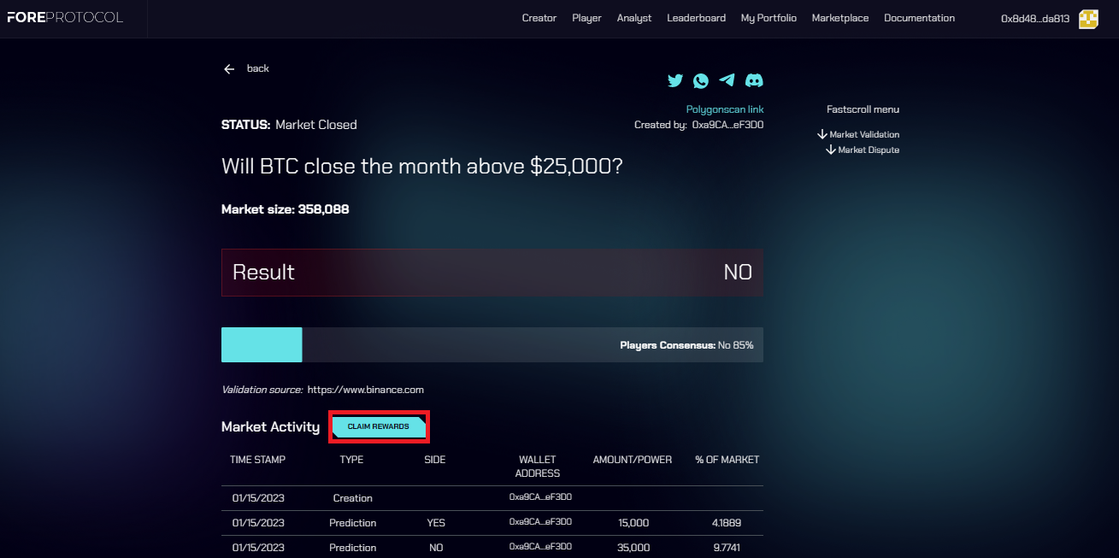Click the Twitter share icon
The width and height of the screenshot is (1119, 558).
(x=675, y=80)
